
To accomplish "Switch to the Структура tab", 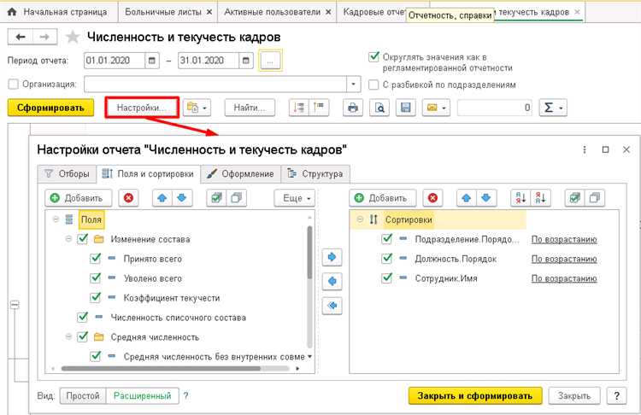I will coord(315,174).
